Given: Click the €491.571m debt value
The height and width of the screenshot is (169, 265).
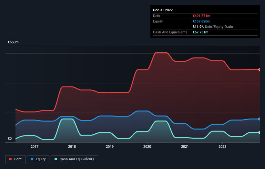Looking at the screenshot, I should click(x=201, y=16).
